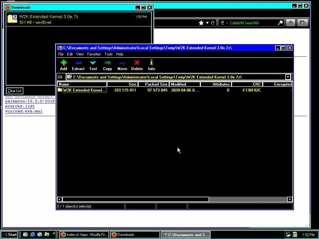Switch to 7-Zip taskbar button
Screen dimensions: 319x239
185,235
